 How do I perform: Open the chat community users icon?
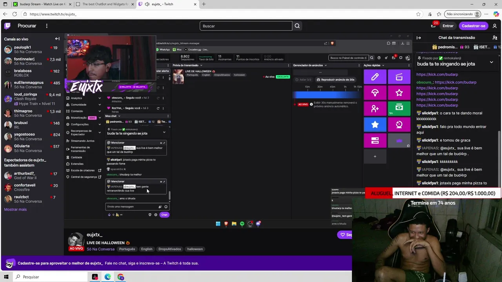495,38
